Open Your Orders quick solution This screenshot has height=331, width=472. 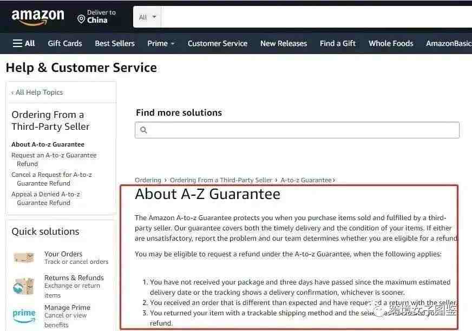coord(63,254)
